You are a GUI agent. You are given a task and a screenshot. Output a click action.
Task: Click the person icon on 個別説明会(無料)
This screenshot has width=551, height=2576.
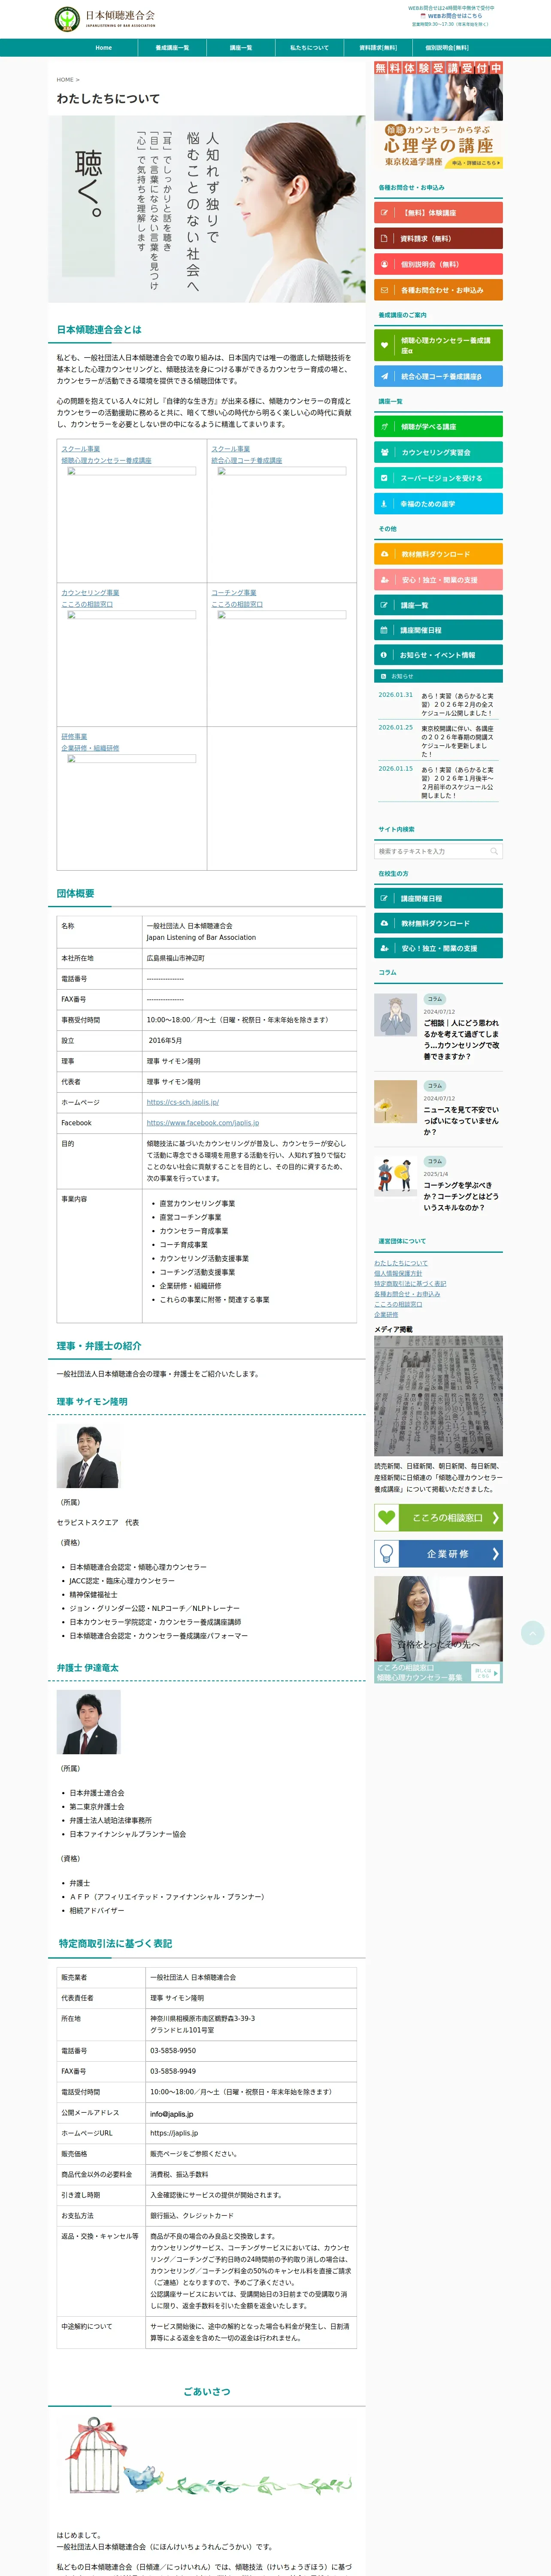[x=384, y=264]
